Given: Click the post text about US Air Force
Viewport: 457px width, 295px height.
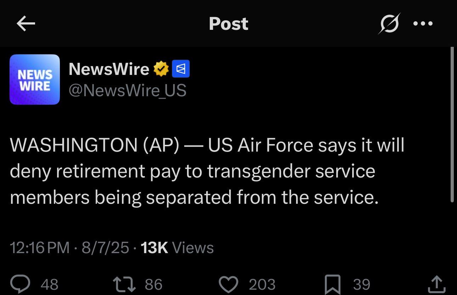Looking at the screenshot, I should [207, 171].
